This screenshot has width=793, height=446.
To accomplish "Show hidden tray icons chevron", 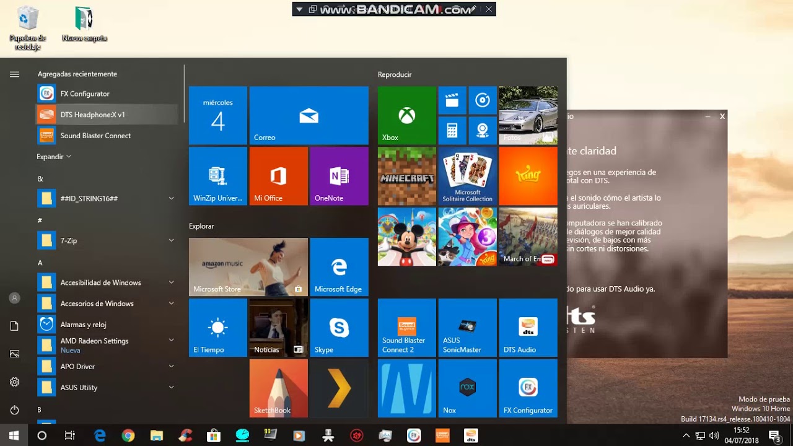I will click(686, 435).
